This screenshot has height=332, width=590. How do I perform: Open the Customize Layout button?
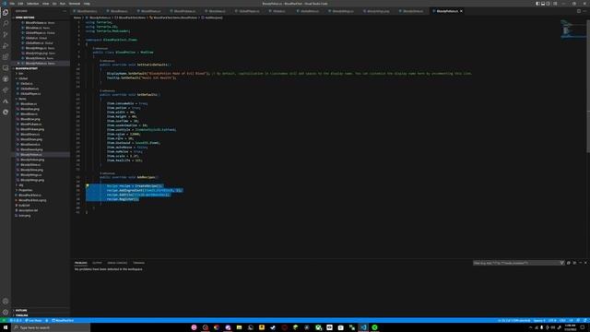[555, 4]
